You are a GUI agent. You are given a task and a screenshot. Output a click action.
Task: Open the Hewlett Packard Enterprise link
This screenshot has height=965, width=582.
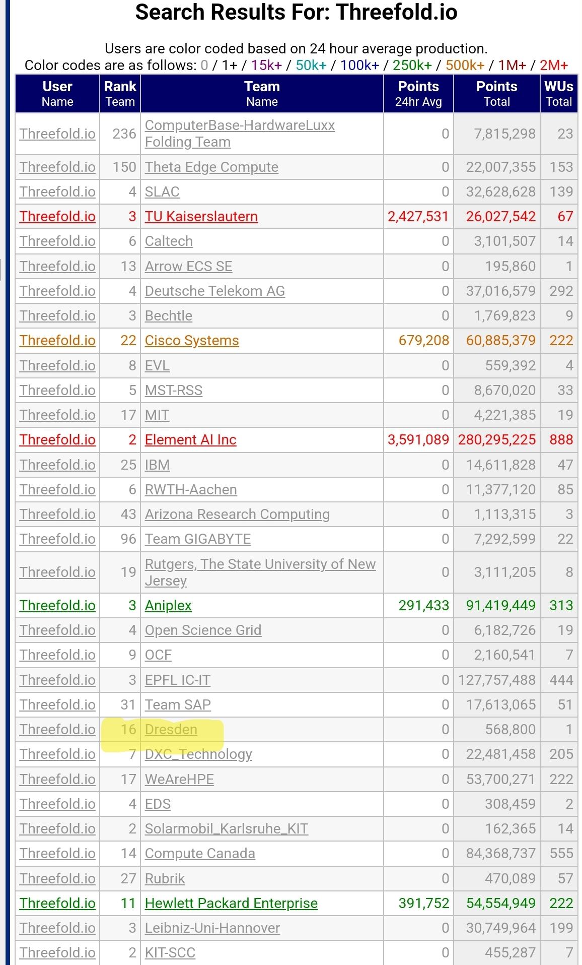pos(231,903)
